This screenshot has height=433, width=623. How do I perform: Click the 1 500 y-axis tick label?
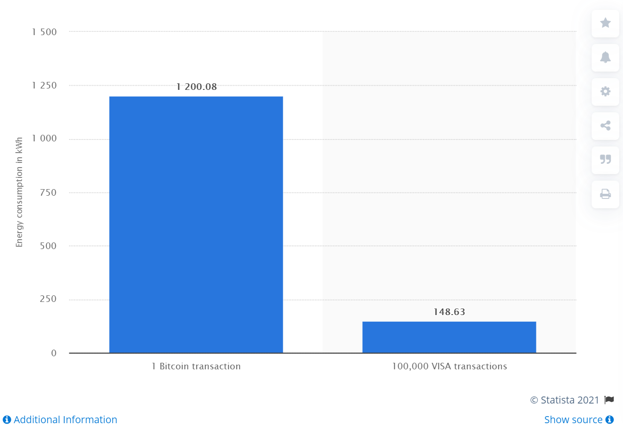coord(44,32)
